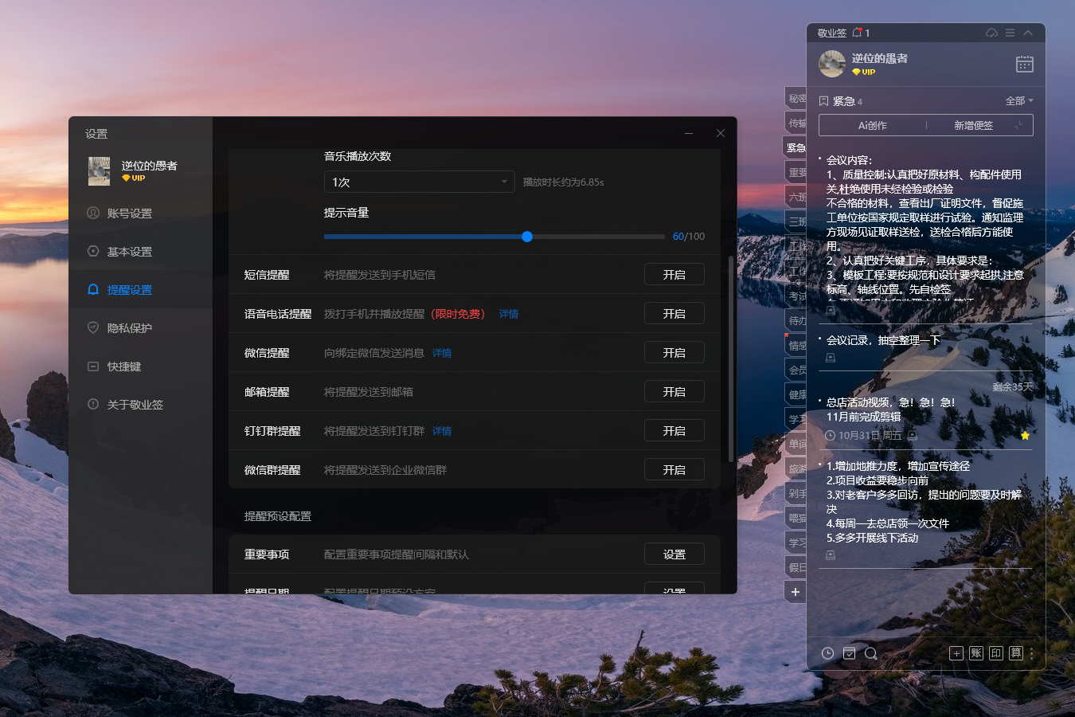Image resolution: width=1075 pixels, height=717 pixels.
Task: Switch to the 秘密 category tab
Action: point(796,98)
